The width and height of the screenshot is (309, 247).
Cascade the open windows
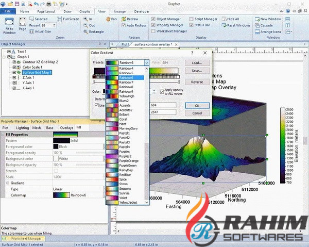[x=264, y=25]
